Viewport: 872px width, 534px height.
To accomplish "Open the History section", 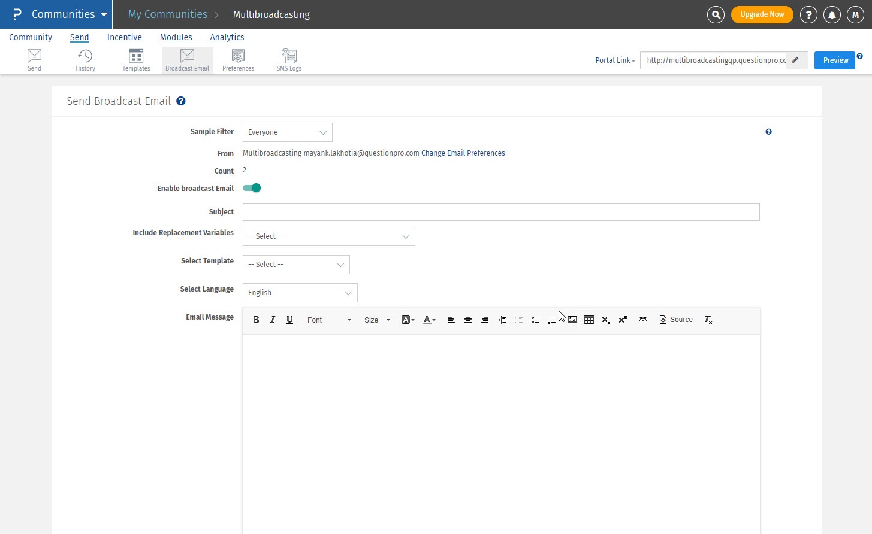I will pyautogui.click(x=85, y=60).
